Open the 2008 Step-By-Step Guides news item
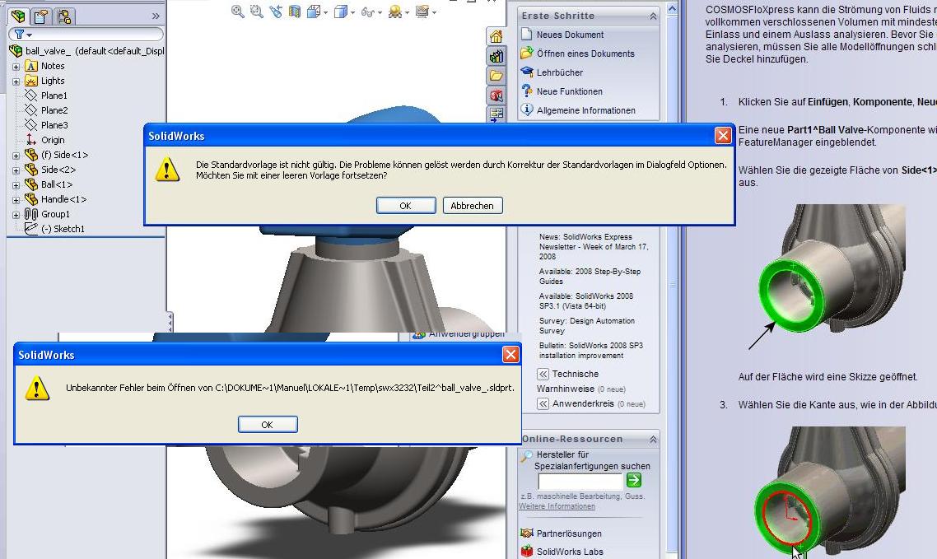The width and height of the screenshot is (937, 559). 590,277
